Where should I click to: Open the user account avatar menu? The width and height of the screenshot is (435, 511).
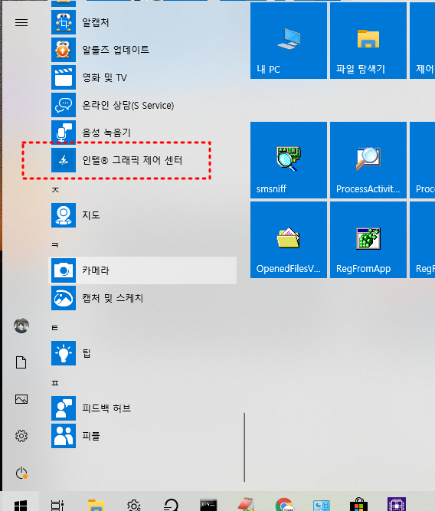[21, 326]
